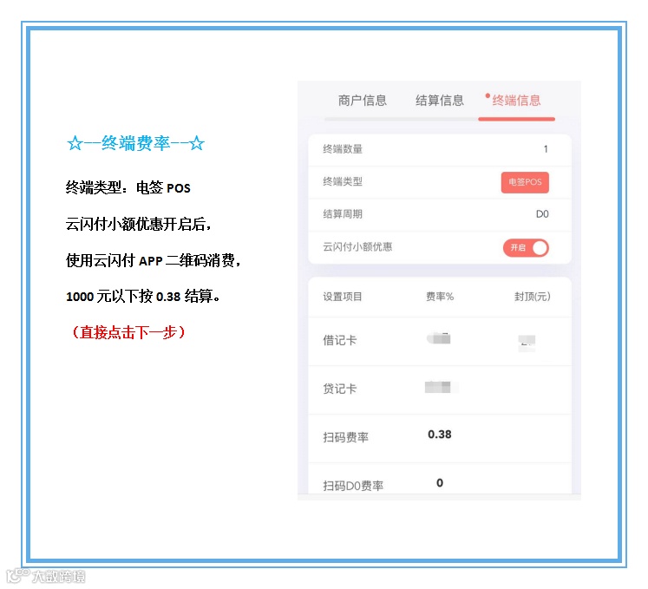This screenshot has width=648, height=589.
Task: Click the 云闪付小额优惠开启后 instruction line
Action: pos(139,224)
